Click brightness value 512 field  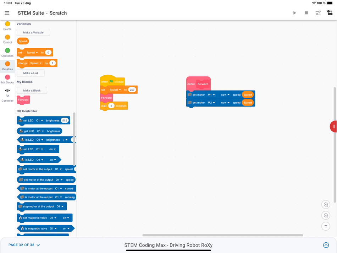click(65, 120)
